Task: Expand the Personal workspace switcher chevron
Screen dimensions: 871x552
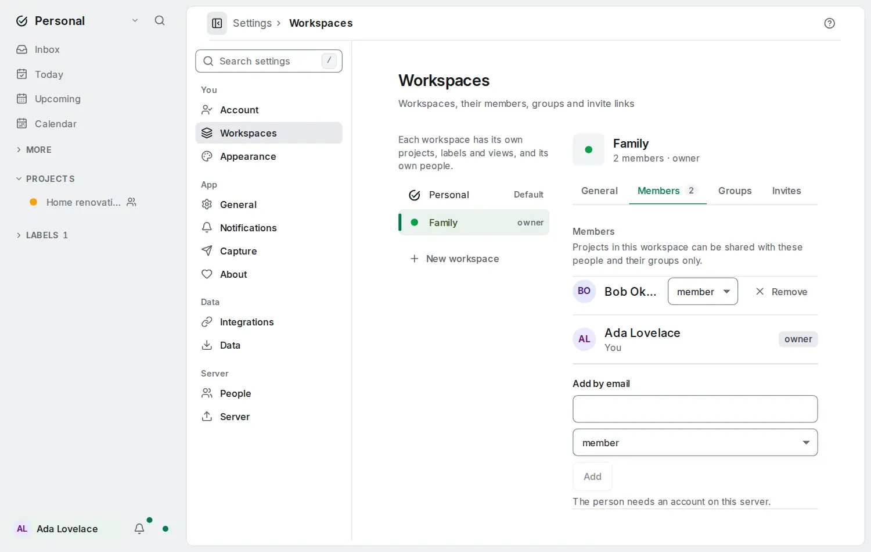Action: [135, 21]
